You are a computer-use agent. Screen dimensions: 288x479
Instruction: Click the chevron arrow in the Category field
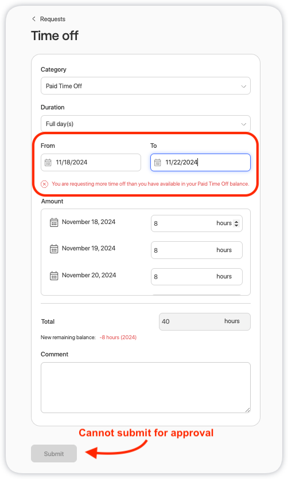(x=244, y=87)
